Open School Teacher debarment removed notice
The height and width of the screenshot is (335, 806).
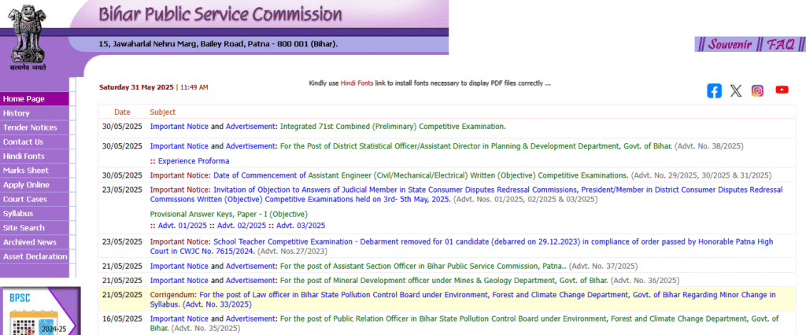pyautogui.click(x=461, y=246)
